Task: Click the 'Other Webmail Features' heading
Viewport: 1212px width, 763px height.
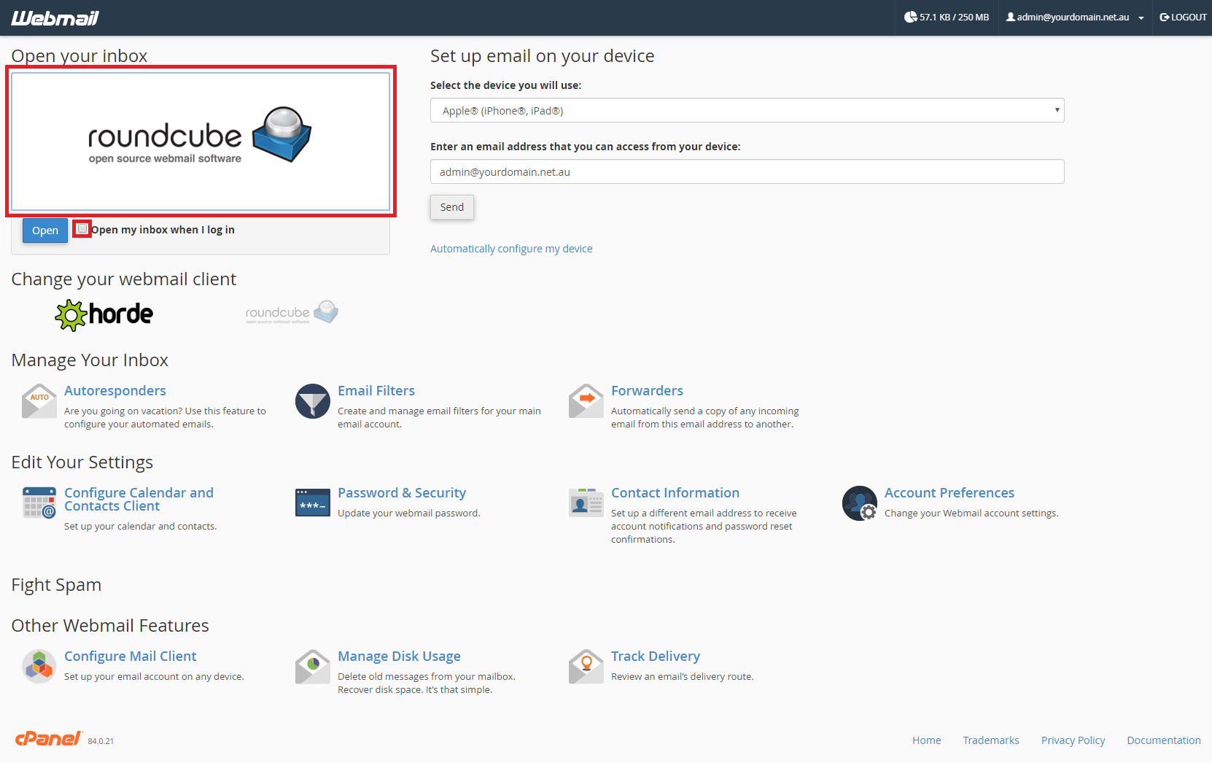Action: [x=110, y=626]
